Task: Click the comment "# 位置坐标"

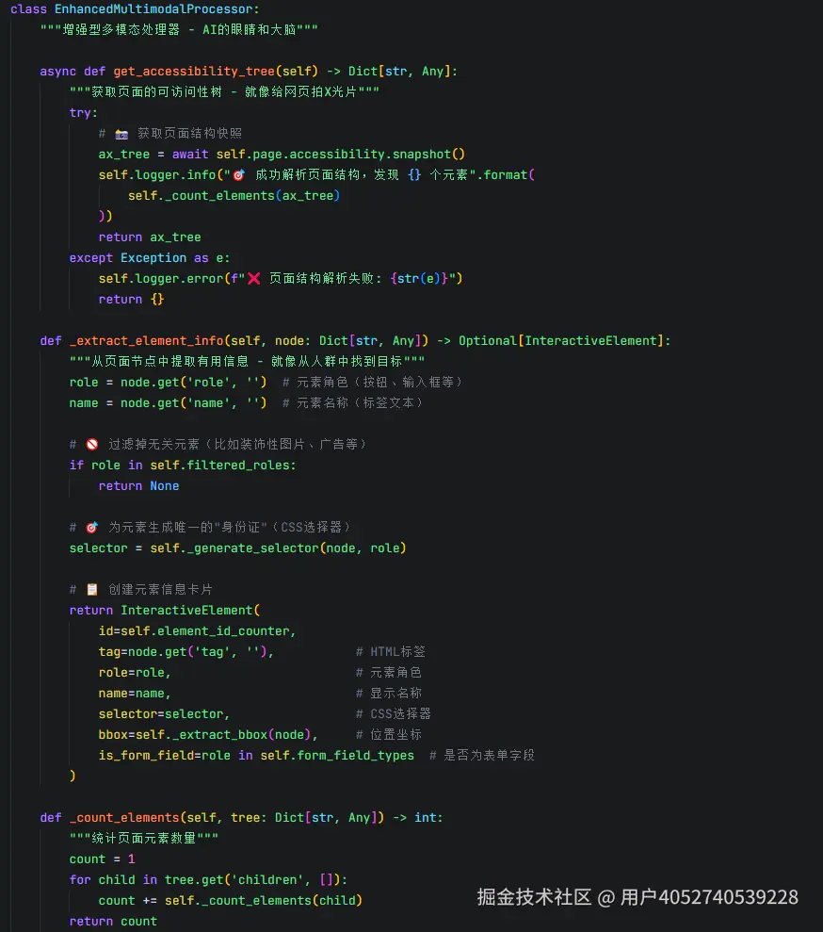Action: pos(389,735)
